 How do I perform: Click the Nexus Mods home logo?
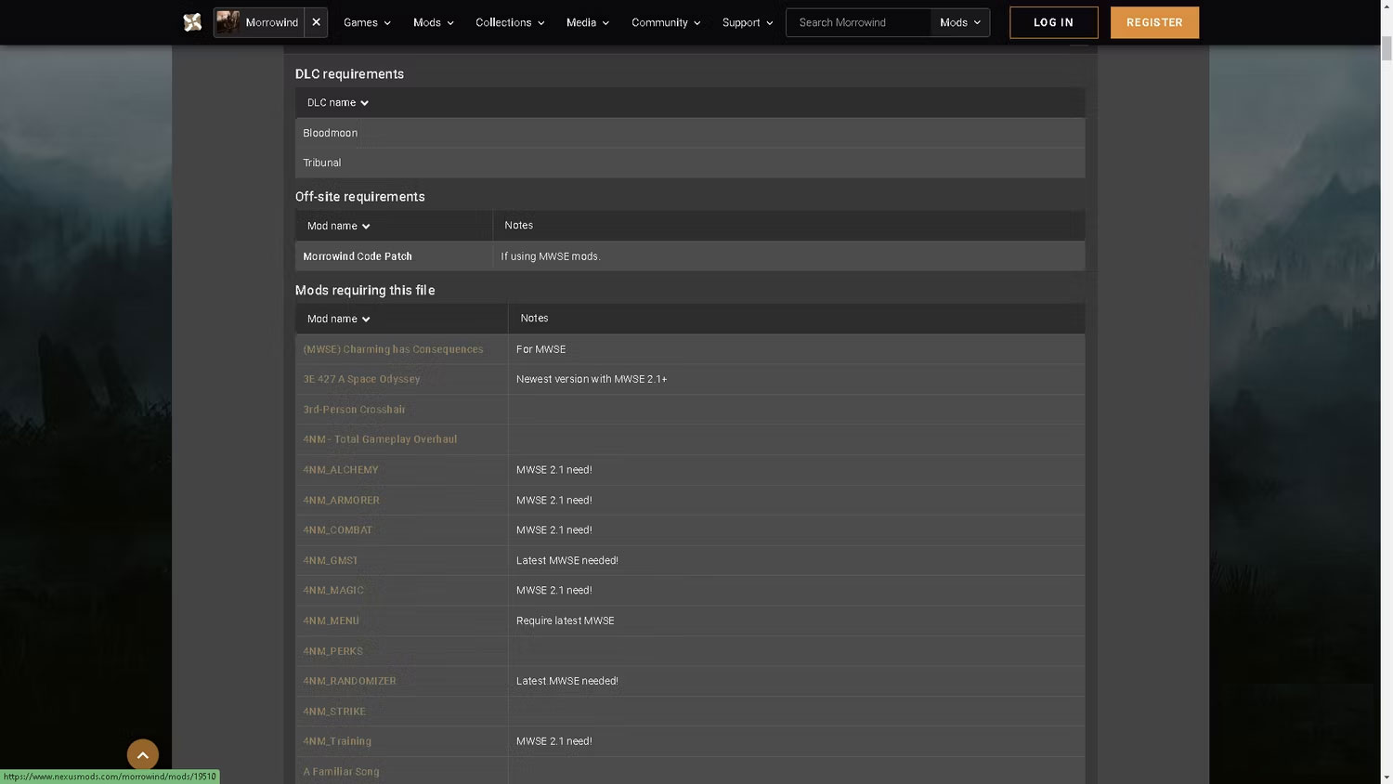[192, 21]
